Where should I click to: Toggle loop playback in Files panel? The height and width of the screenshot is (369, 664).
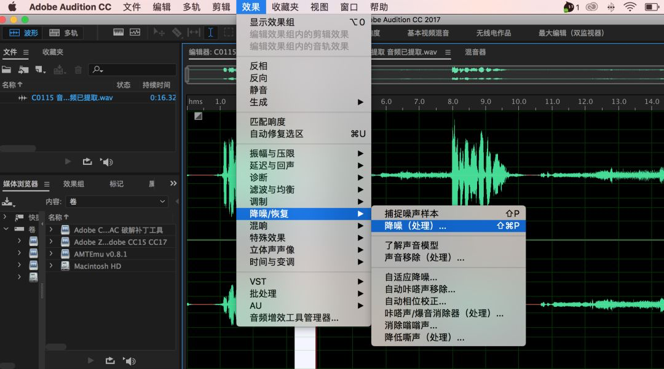pyautogui.click(x=87, y=161)
